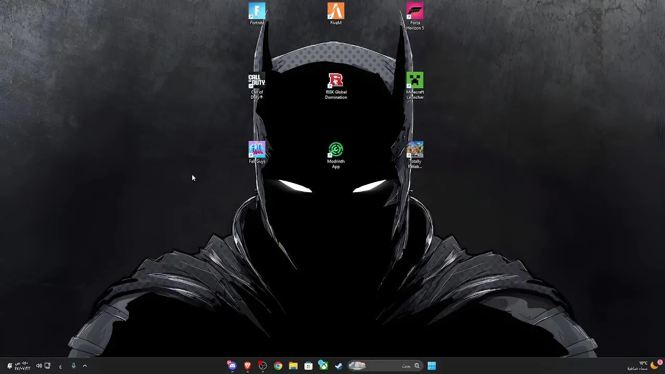
Task: Select the Forza Horizon 5 shortcut
Action: click(415, 17)
